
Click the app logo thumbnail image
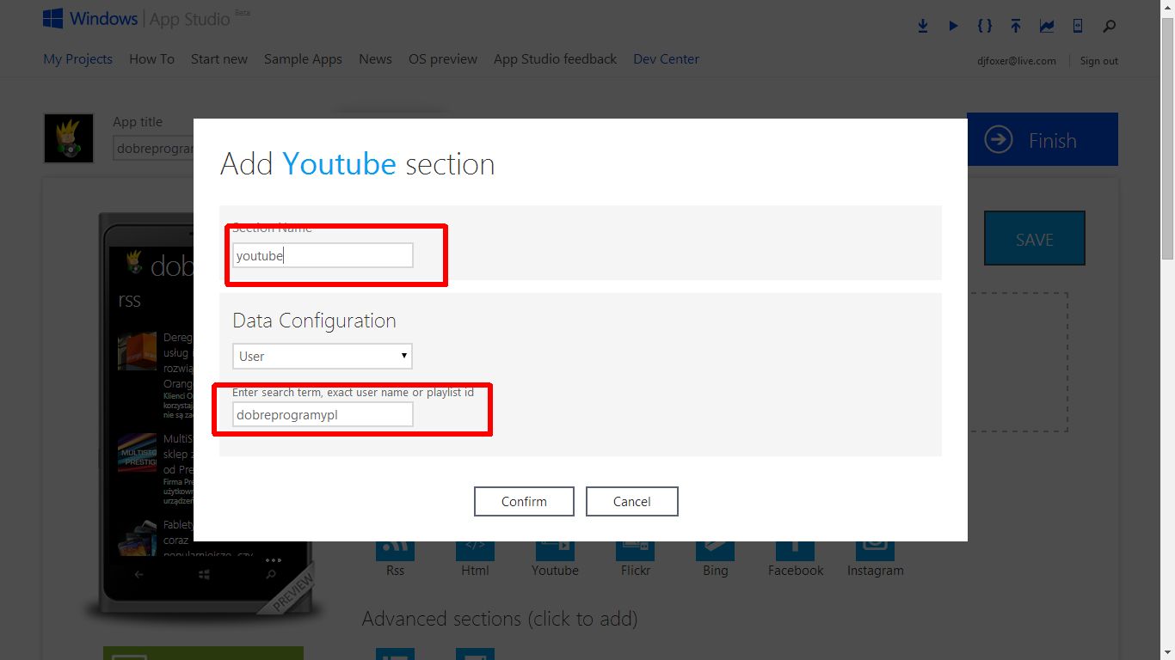[x=69, y=138]
